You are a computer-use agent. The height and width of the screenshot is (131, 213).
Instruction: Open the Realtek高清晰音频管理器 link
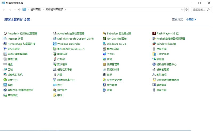(x=171, y=39)
